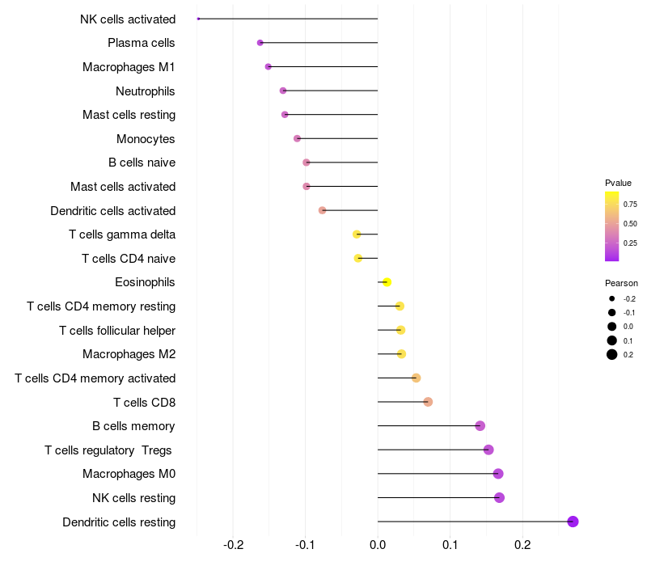The height and width of the screenshot is (566, 647).
Task: Click the NK cells activated data point
Action: coord(198,19)
